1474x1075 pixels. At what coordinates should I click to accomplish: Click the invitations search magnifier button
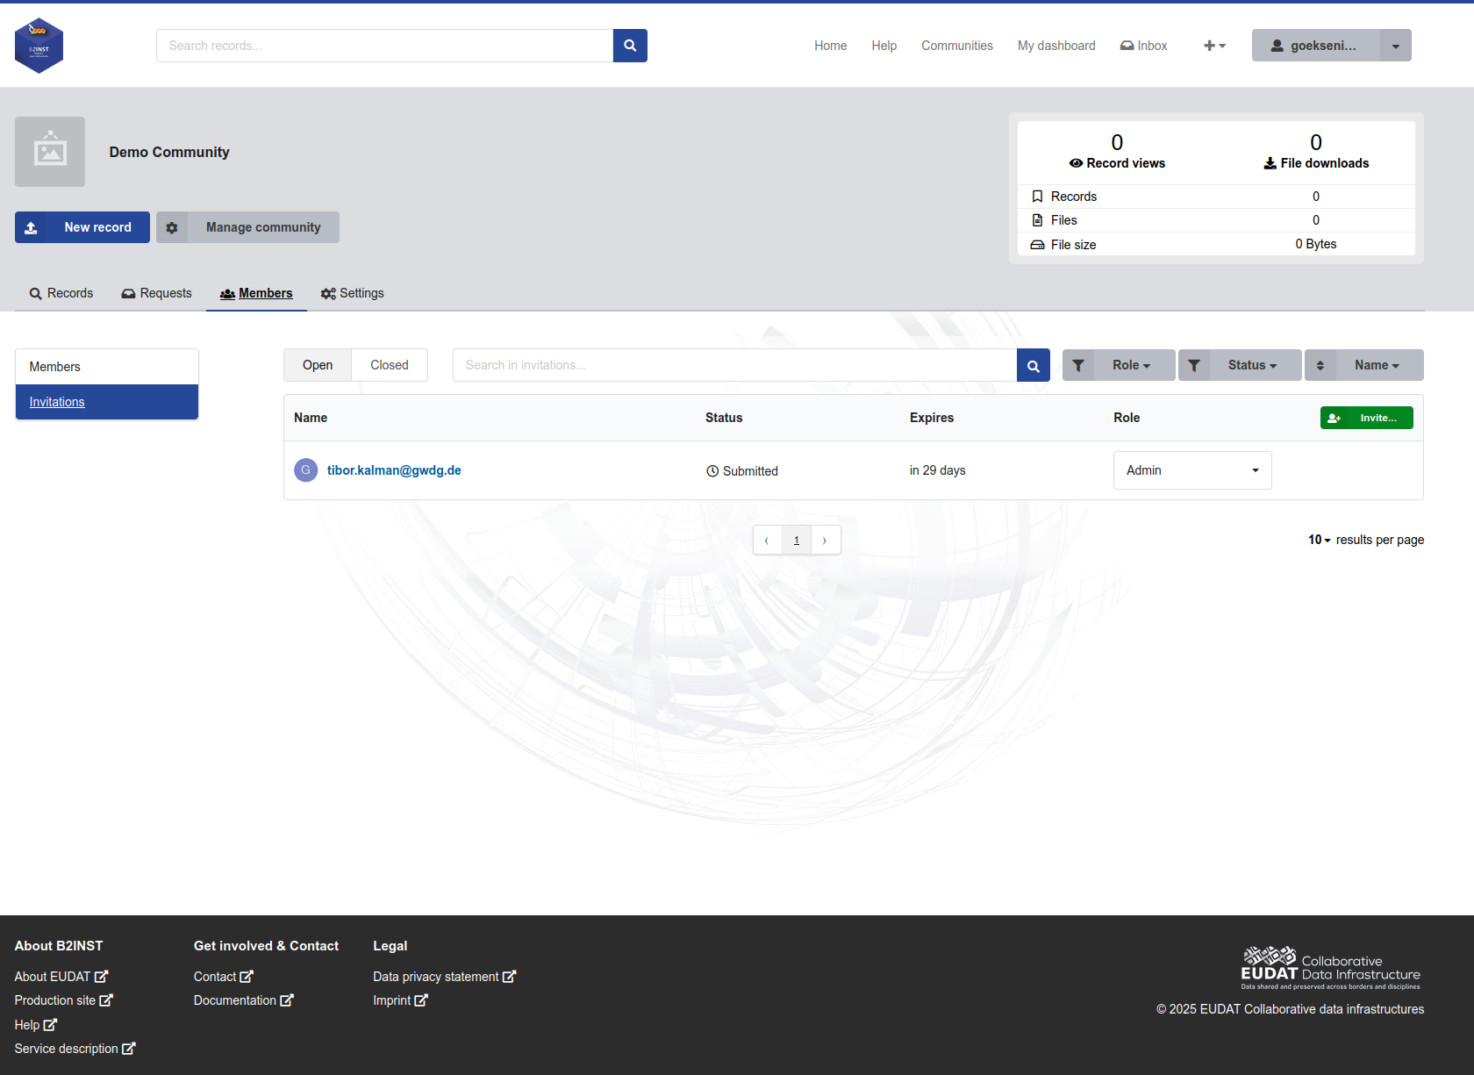point(1034,365)
